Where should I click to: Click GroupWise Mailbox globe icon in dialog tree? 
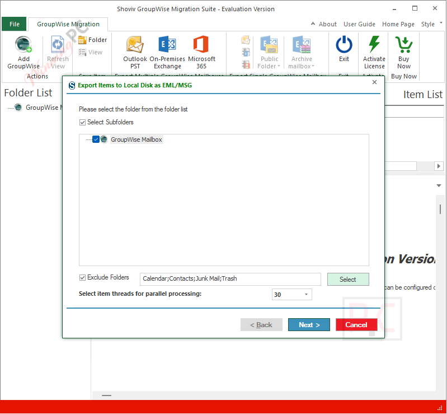tap(103, 139)
